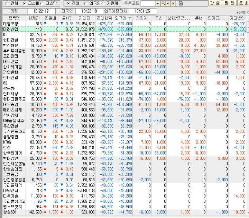Select the 대영포장 stock row

pos(124,24)
